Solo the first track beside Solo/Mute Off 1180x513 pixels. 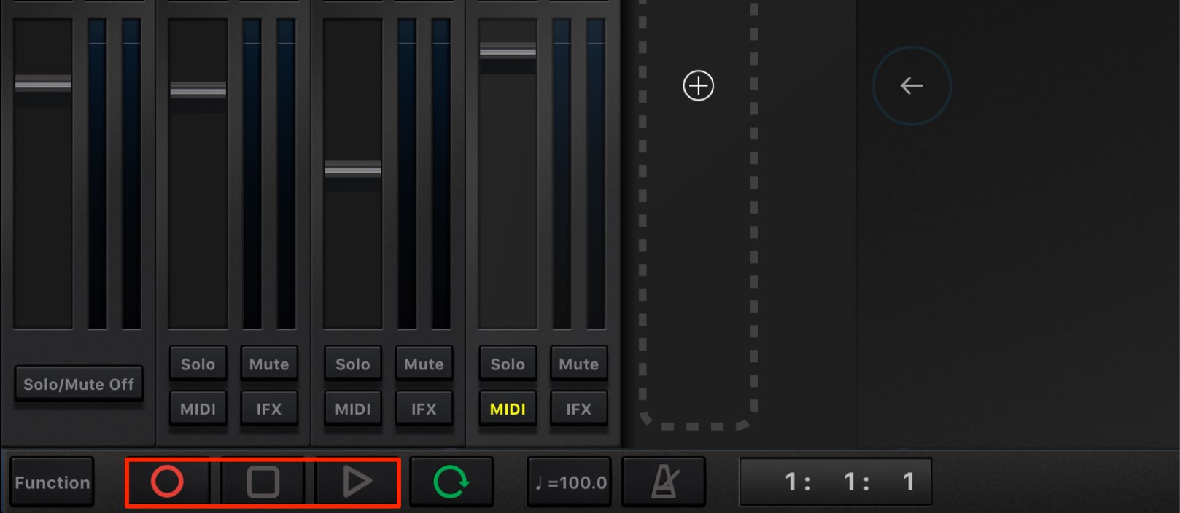click(x=198, y=364)
